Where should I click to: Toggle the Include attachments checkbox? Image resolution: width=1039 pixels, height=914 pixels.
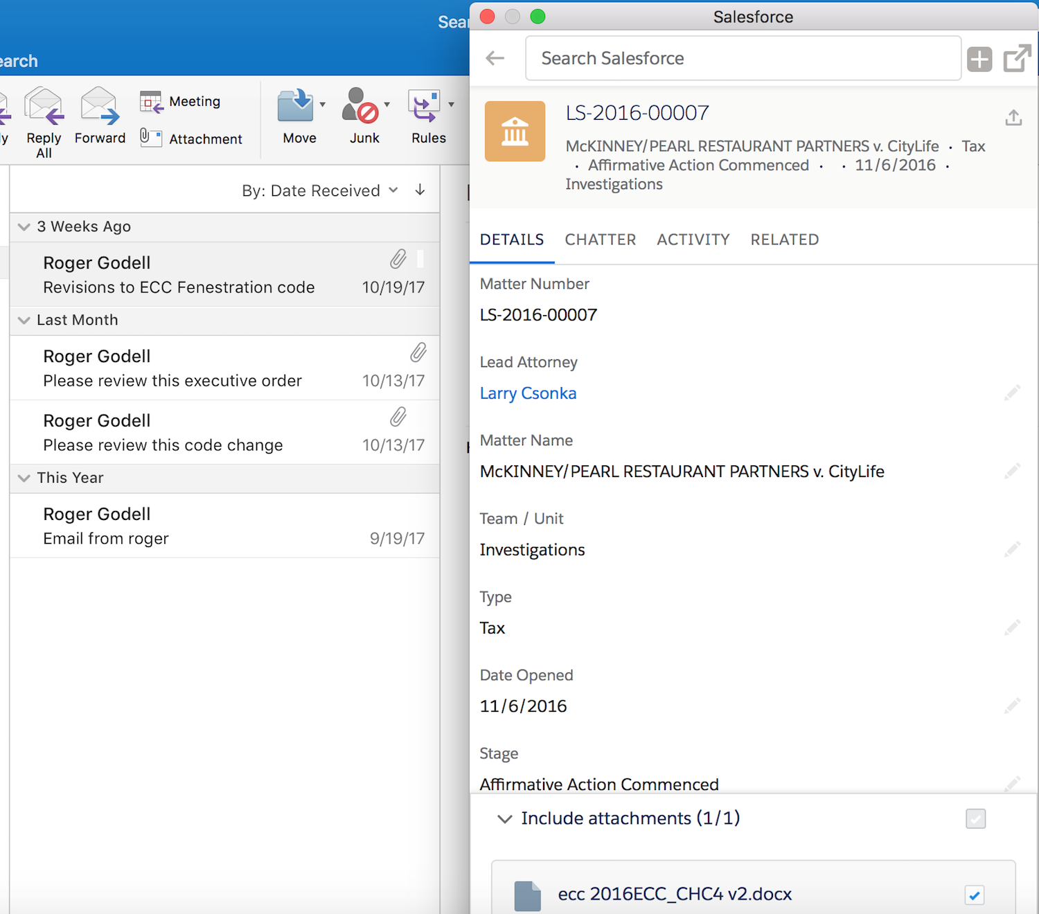tap(975, 818)
